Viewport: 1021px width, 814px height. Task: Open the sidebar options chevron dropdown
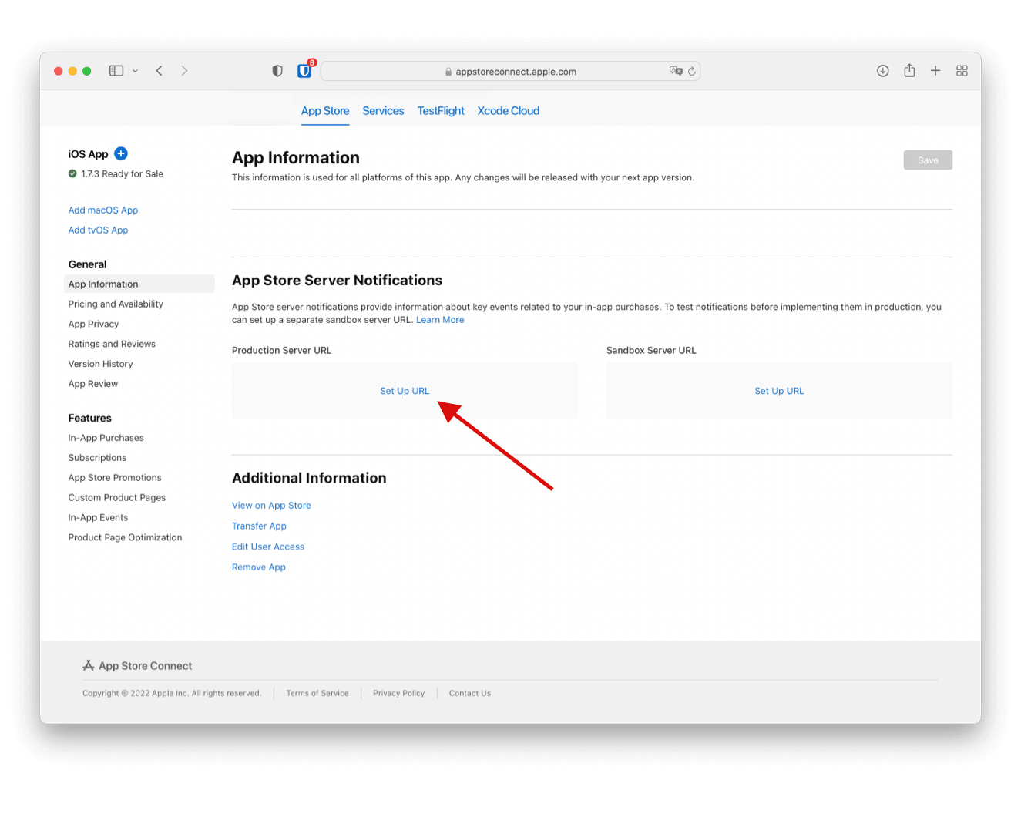136,70
